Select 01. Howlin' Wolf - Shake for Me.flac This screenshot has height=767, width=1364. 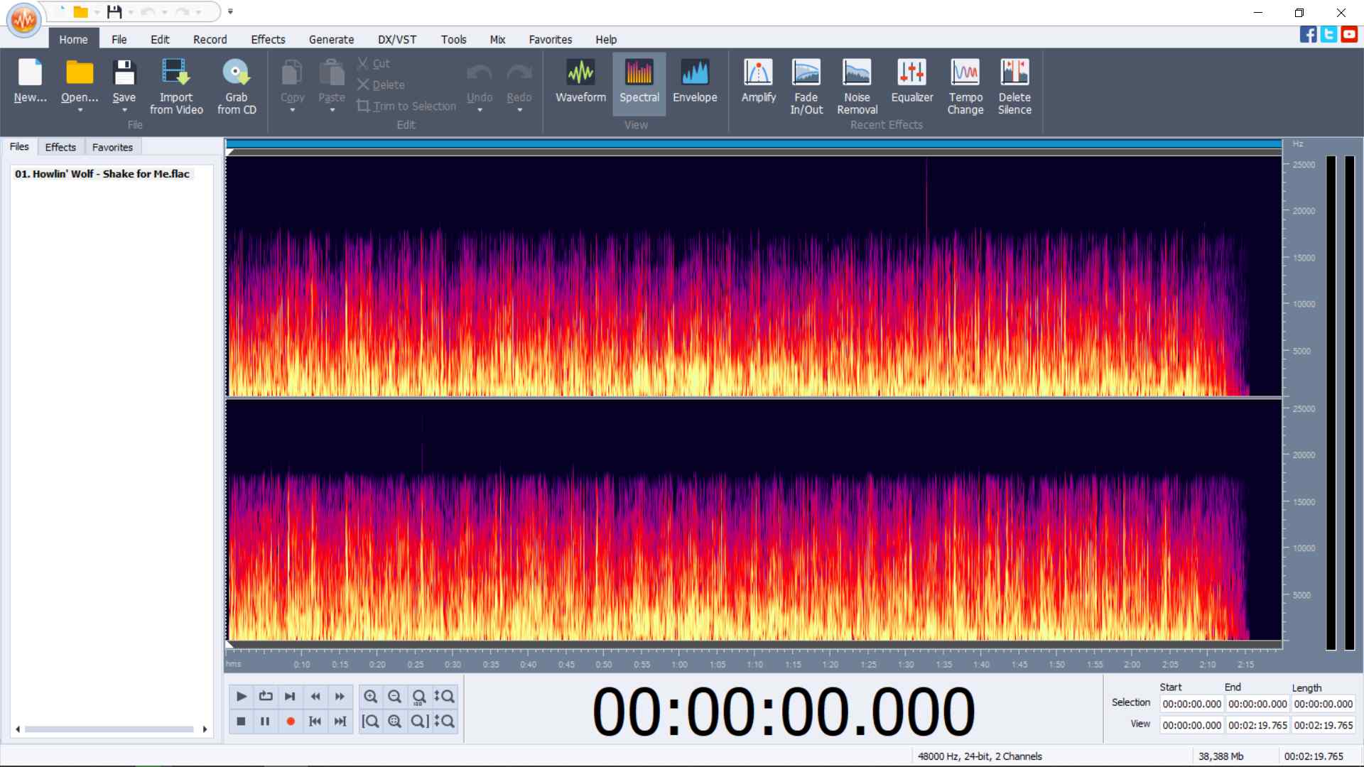coord(102,174)
